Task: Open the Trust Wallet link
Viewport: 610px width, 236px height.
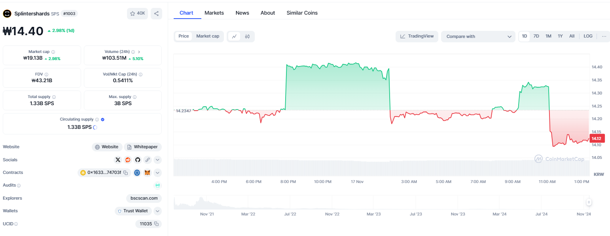Action: tap(133, 211)
